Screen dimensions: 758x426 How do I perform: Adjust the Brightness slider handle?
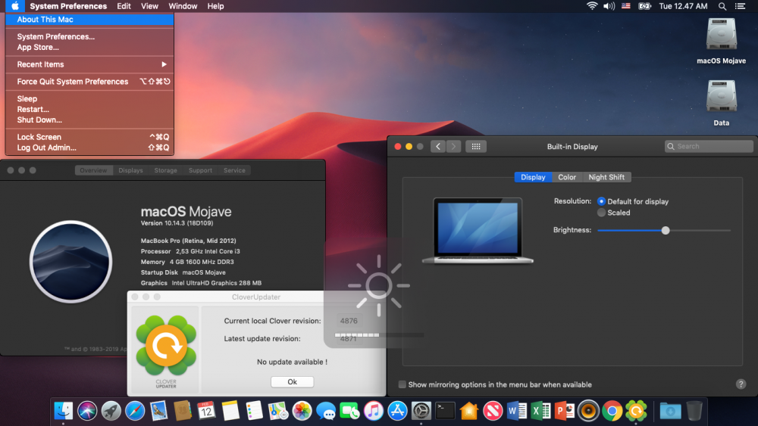[666, 231]
